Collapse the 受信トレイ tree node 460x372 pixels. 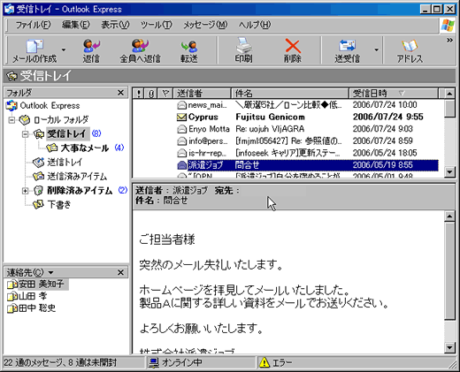(x=25, y=134)
